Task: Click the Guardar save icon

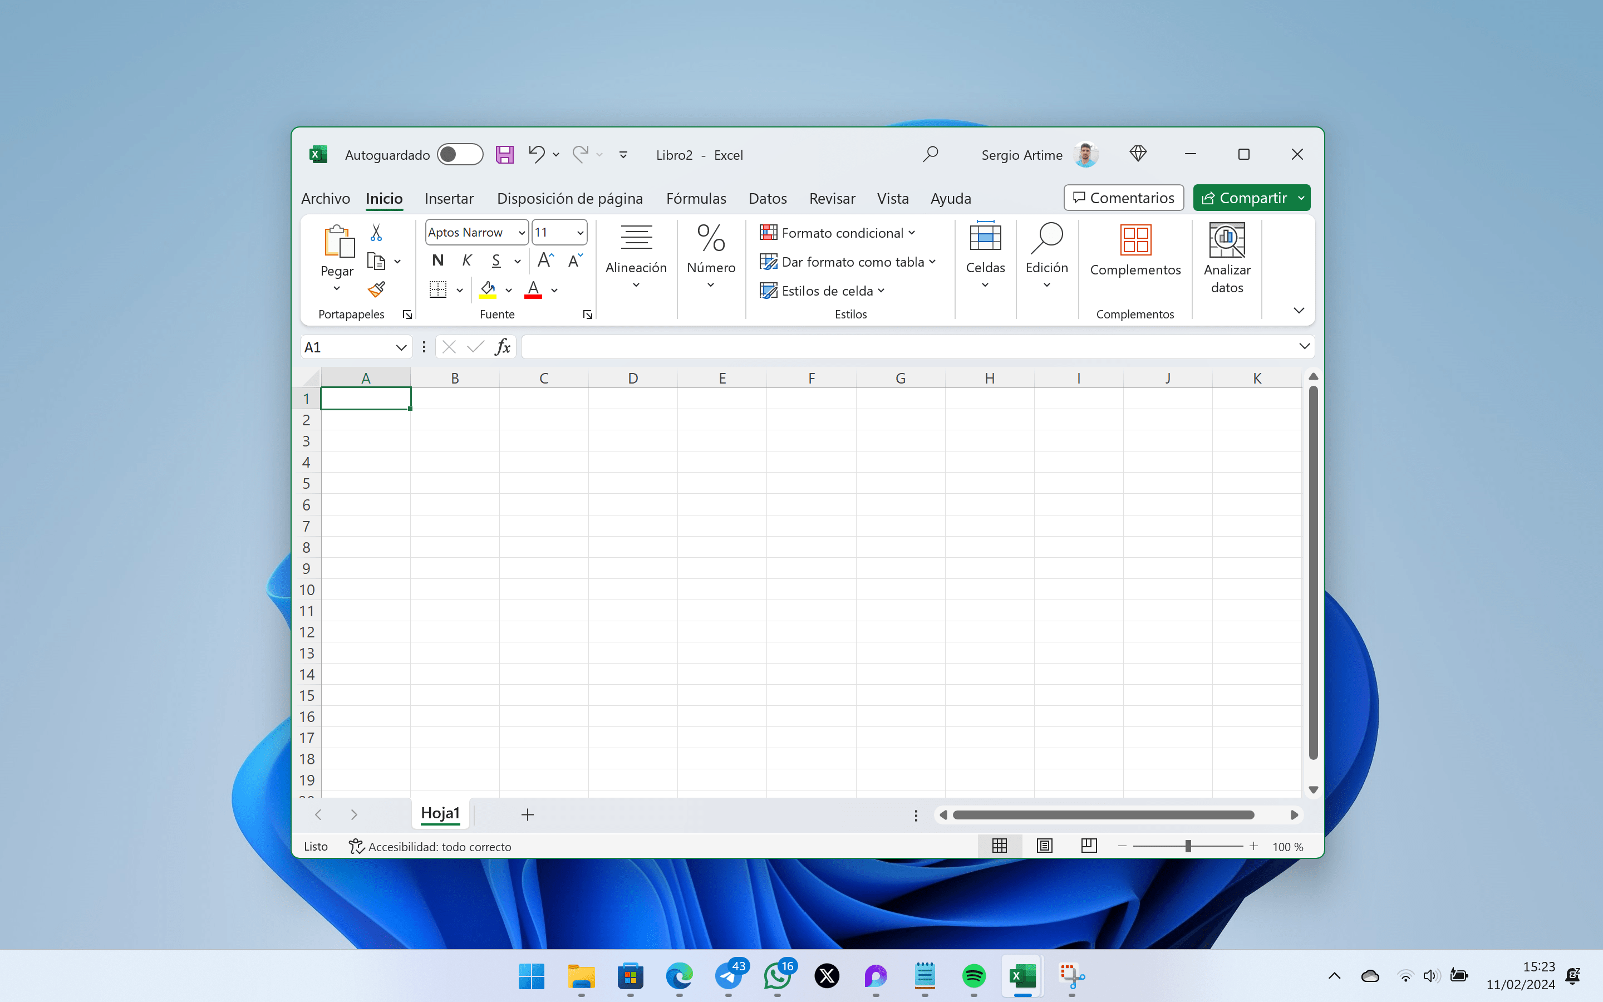Action: coord(504,154)
